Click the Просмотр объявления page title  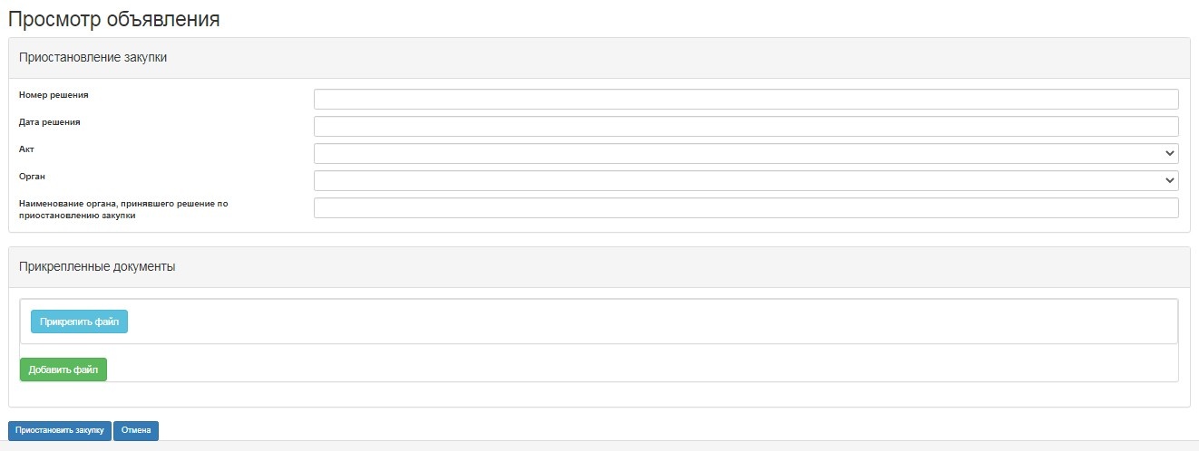114,18
